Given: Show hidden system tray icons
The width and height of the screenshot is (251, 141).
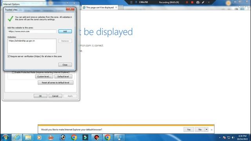Looking at the screenshot, I should pos(220,137).
